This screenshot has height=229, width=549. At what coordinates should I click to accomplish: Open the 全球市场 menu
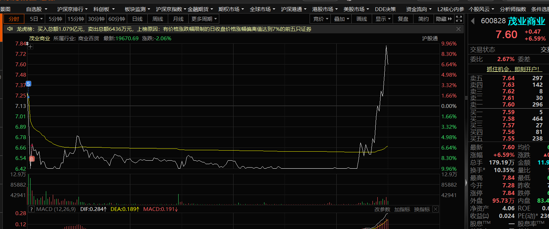click(x=262, y=9)
